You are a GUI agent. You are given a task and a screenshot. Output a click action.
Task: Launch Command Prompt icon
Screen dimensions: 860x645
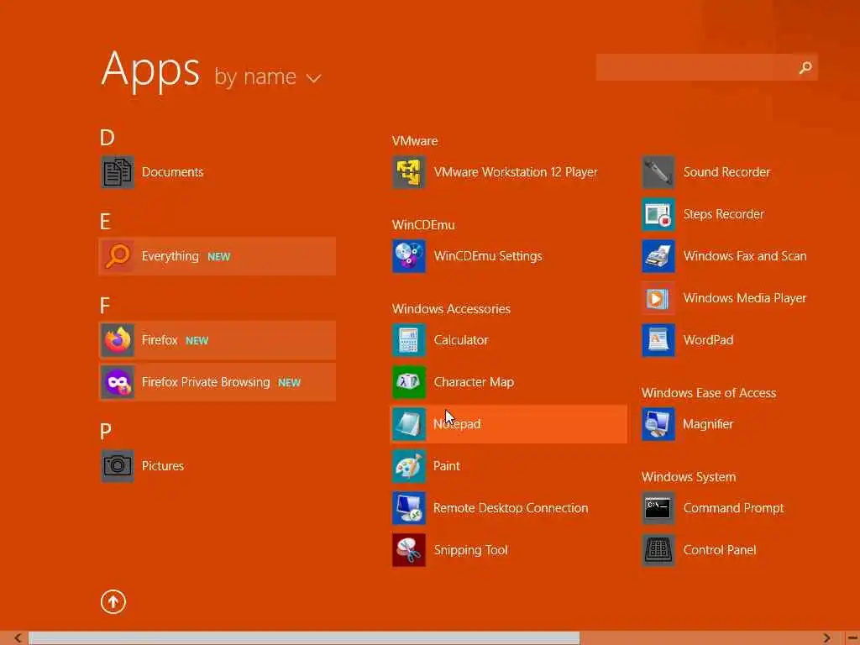[658, 508]
